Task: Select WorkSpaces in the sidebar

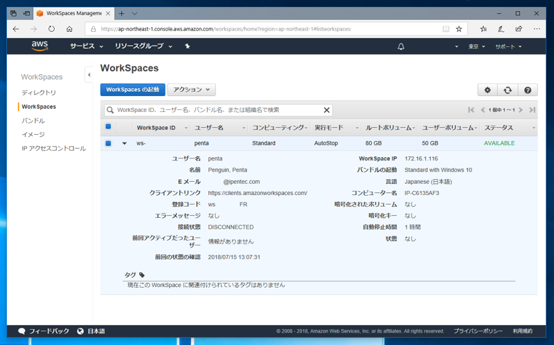Action: click(39, 106)
